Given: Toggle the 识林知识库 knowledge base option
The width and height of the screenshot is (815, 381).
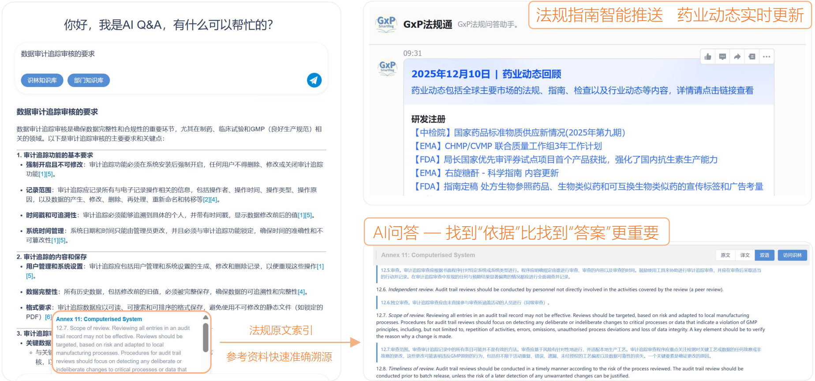Looking at the screenshot, I should click(x=42, y=80).
